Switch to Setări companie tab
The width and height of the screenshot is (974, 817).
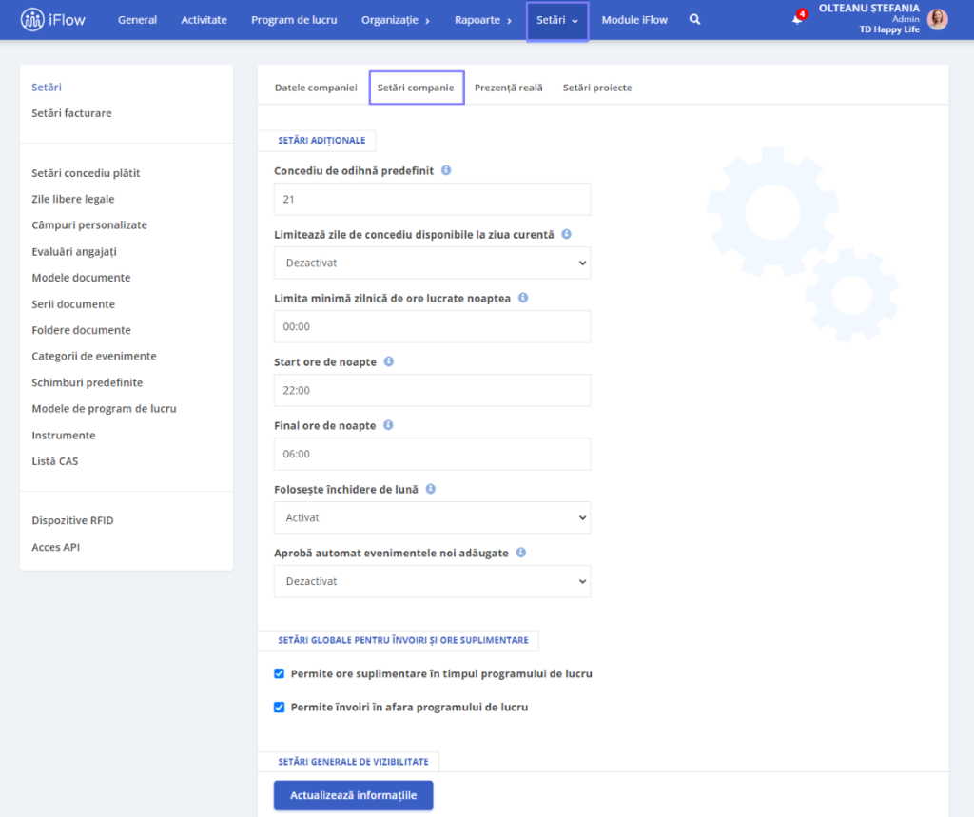tap(417, 88)
